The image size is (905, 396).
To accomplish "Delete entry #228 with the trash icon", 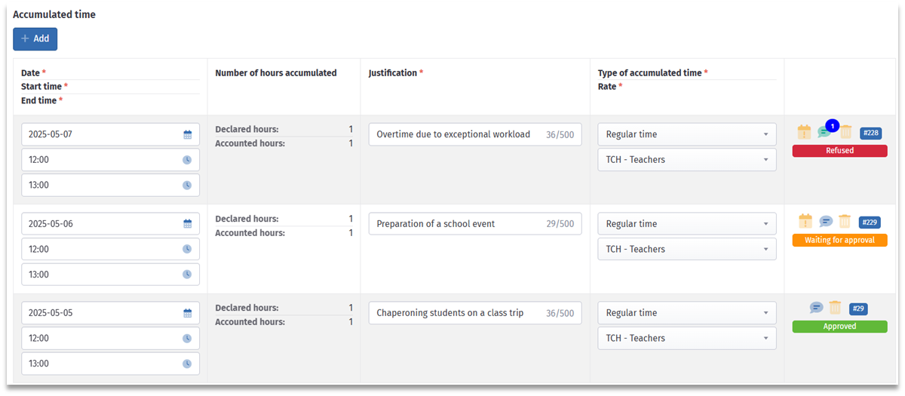I will coord(845,132).
